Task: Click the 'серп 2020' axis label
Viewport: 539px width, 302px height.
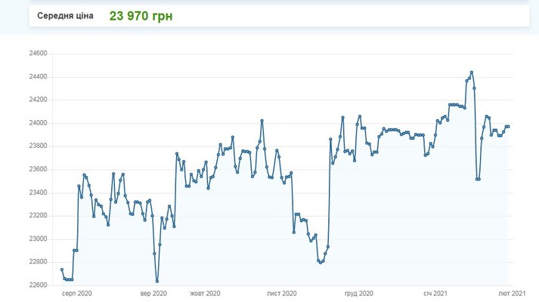Action: tap(77, 293)
